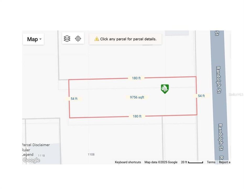Toggle the layers overlay on the map
The image size is (244, 189).
(67, 38)
